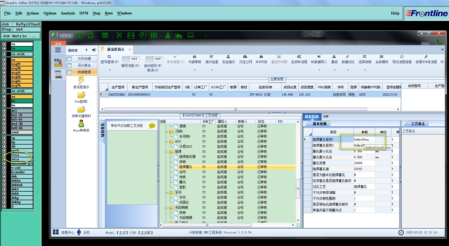449x246 pixels.
Task: Click the green film strip icon
Action: point(131,35)
